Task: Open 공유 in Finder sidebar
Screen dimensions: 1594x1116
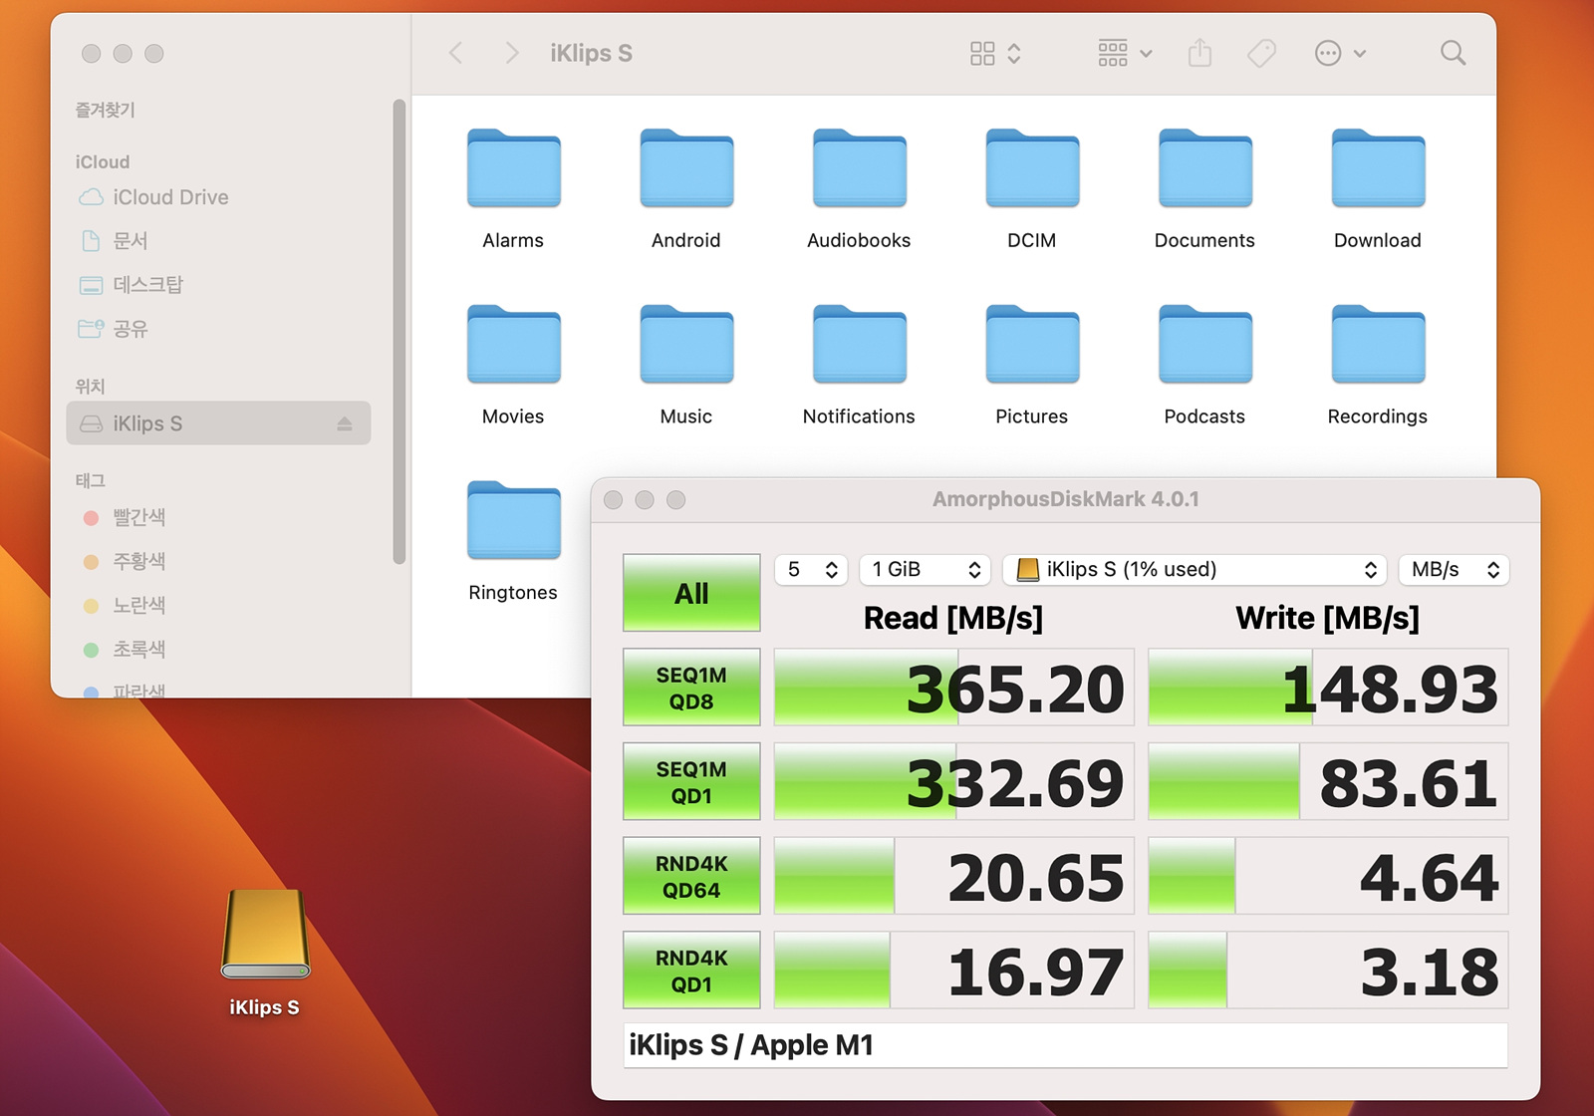Action: (218, 329)
